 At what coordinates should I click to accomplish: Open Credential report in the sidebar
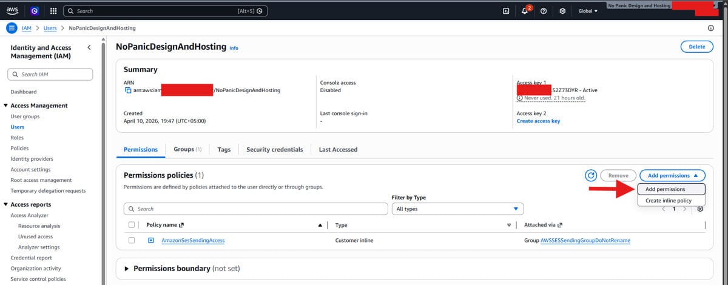[x=31, y=258]
